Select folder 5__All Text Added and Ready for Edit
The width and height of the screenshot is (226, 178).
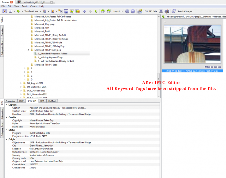[x=56, y=61]
